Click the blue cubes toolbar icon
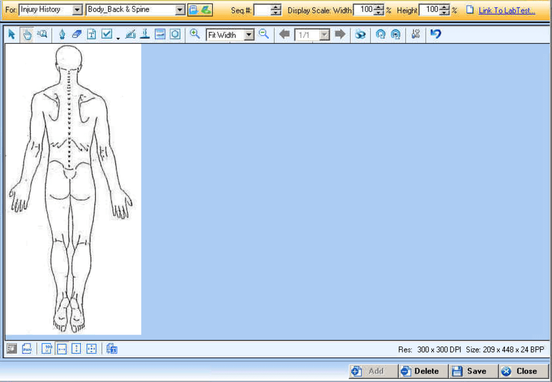The height and width of the screenshot is (382, 552). coord(360,34)
